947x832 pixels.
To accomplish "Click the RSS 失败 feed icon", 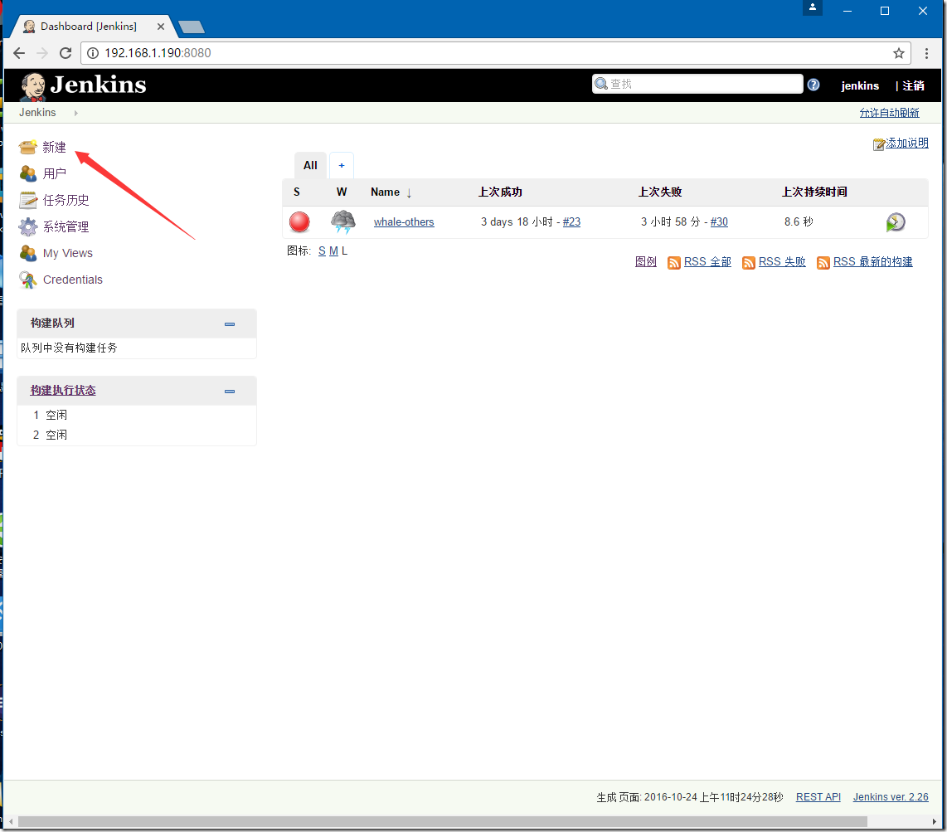I will point(748,262).
